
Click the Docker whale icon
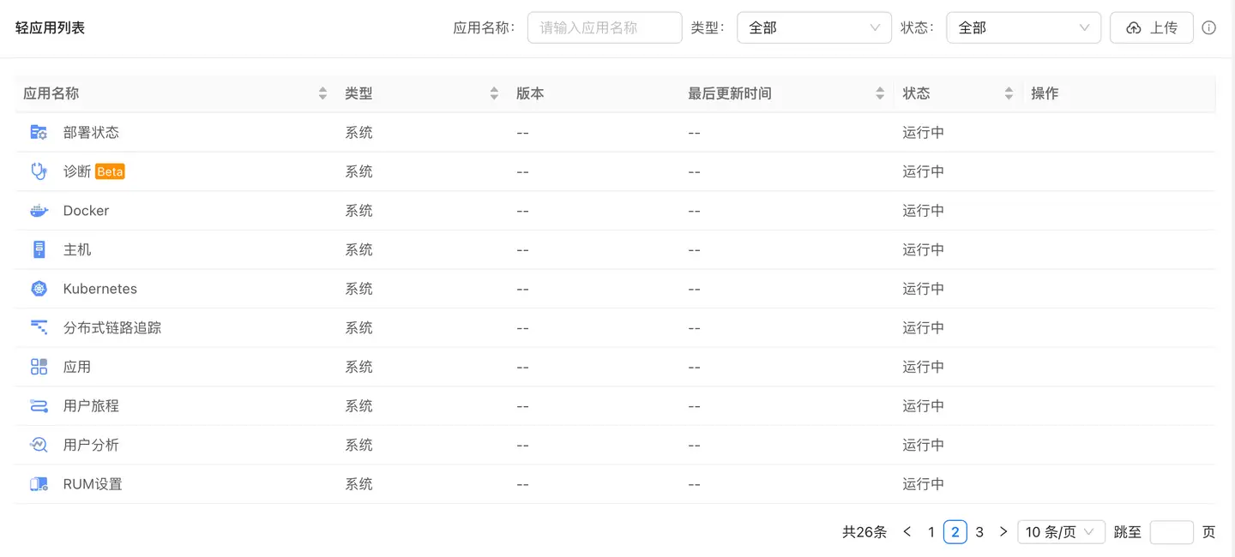pos(39,211)
